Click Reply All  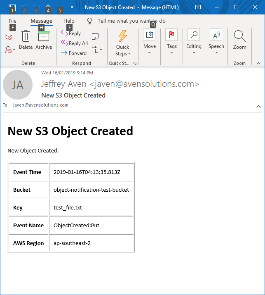tap(74, 43)
